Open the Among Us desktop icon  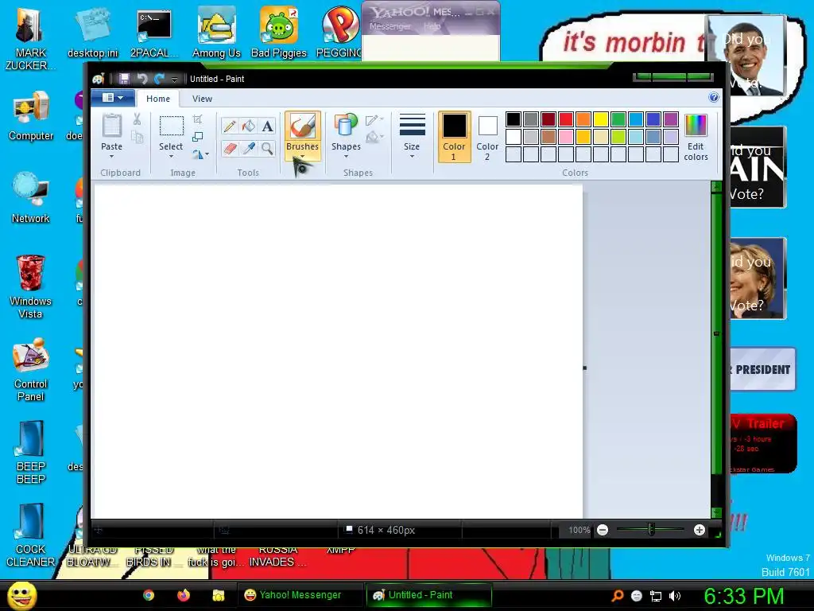tap(216, 32)
